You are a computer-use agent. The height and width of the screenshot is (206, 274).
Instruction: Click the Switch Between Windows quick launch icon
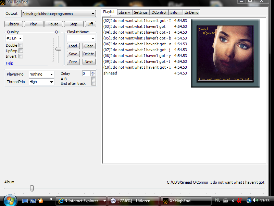coord(33,201)
